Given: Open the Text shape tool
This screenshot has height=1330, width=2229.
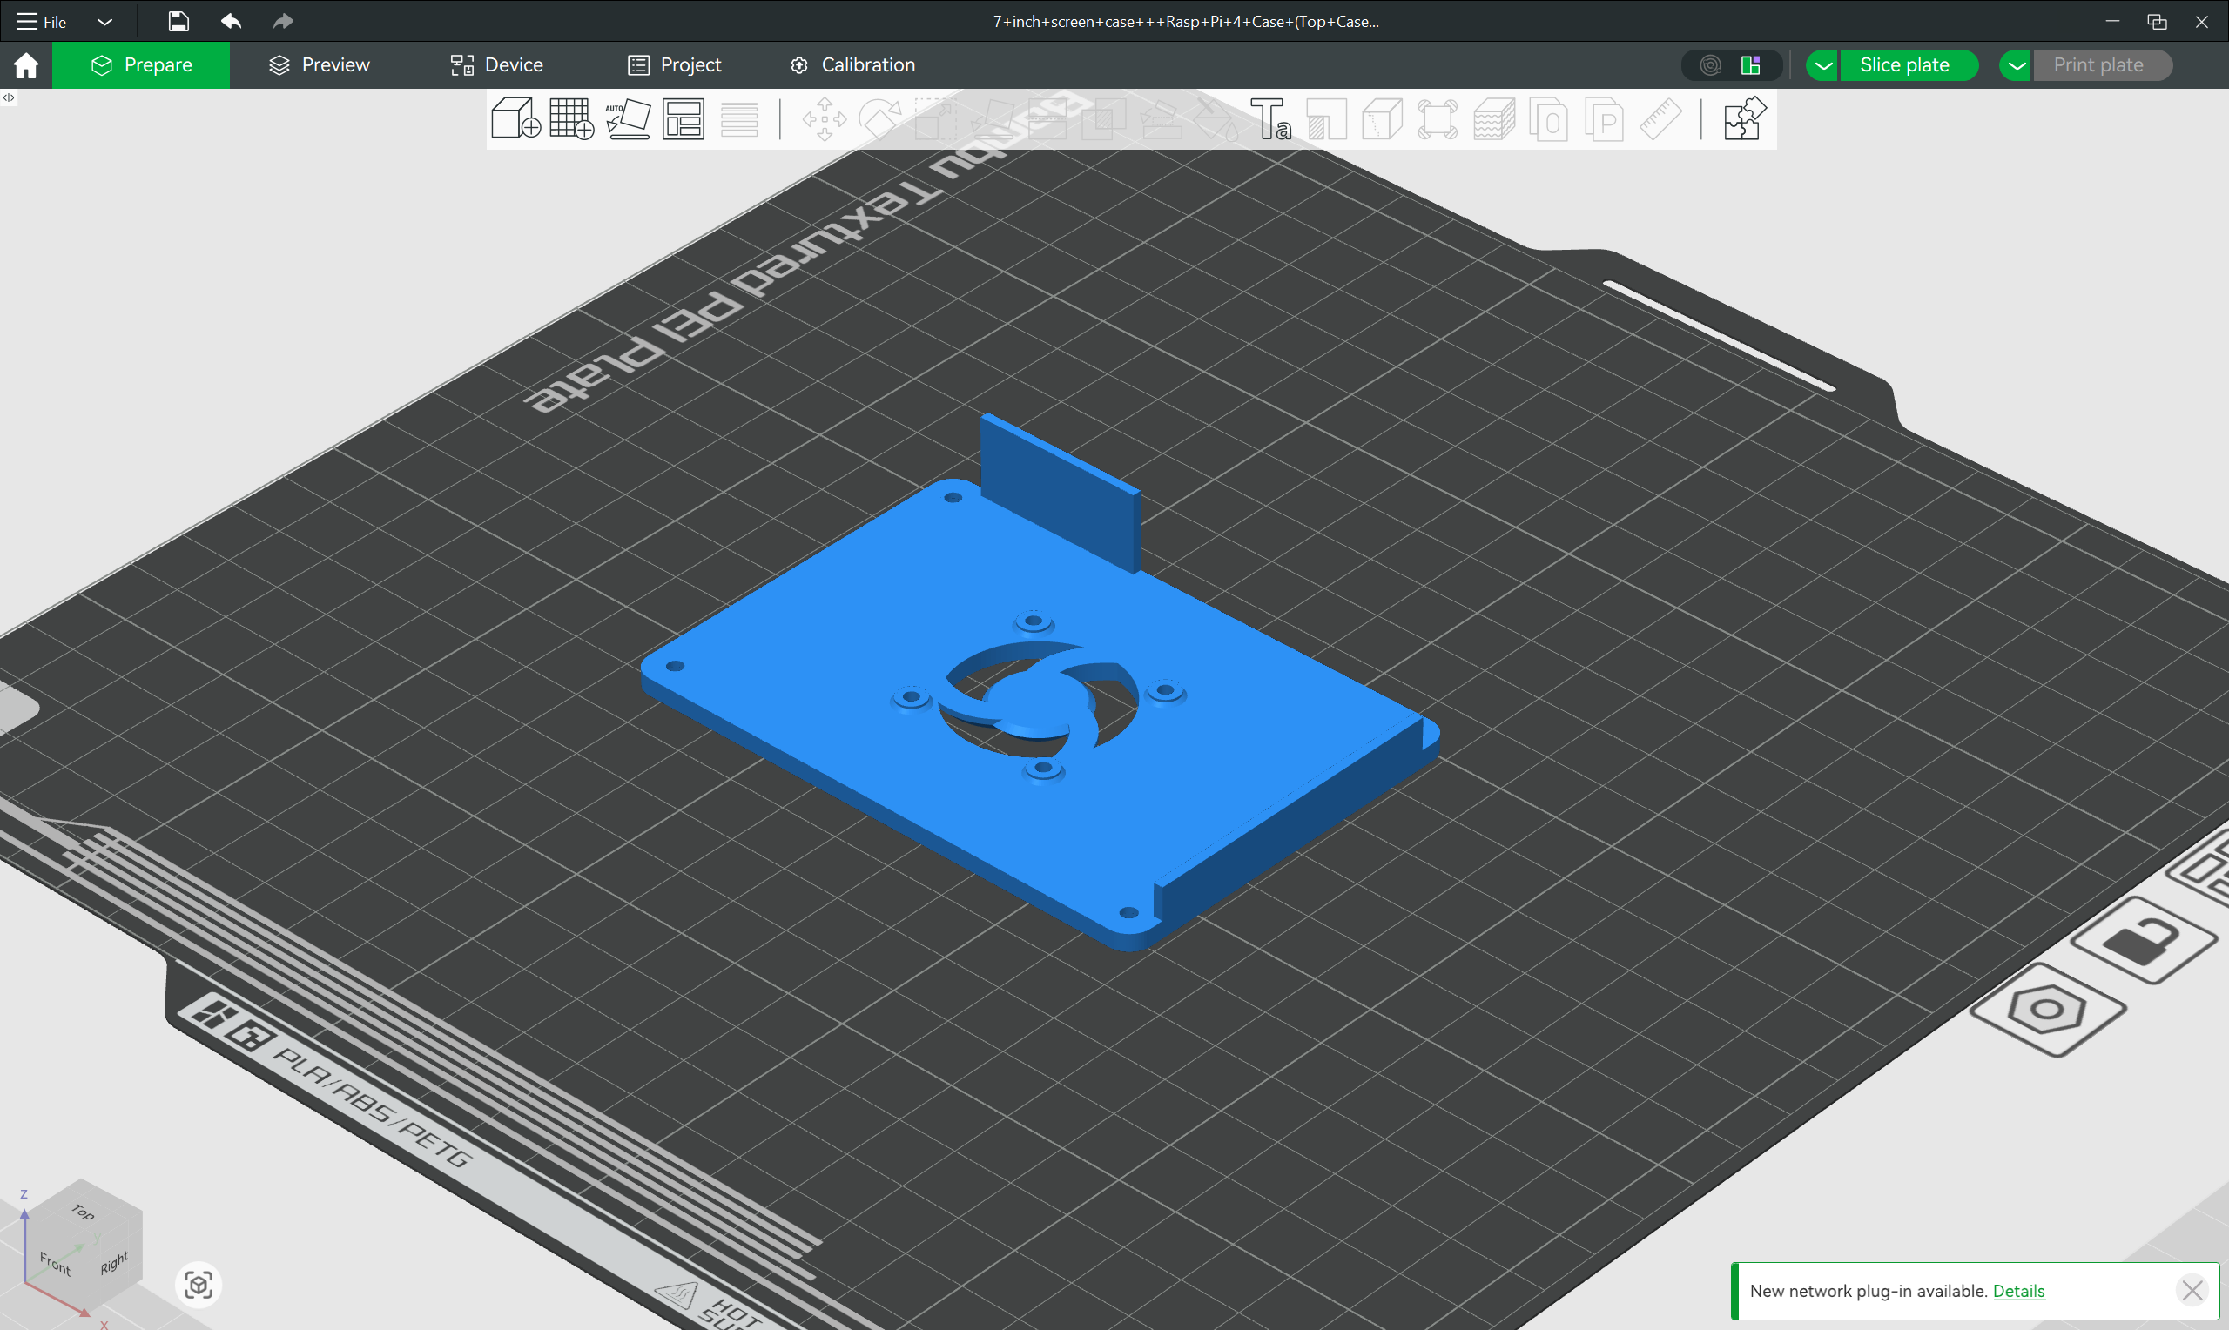Looking at the screenshot, I should pyautogui.click(x=1271, y=118).
